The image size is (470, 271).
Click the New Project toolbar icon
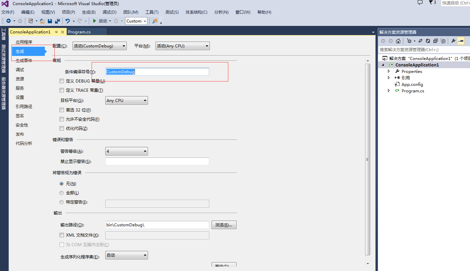click(31, 21)
